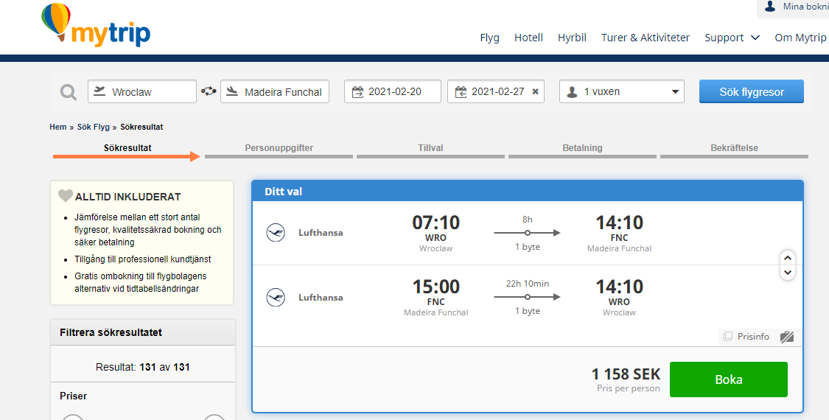
Task: Click the left price slider handle
Action: point(73,417)
